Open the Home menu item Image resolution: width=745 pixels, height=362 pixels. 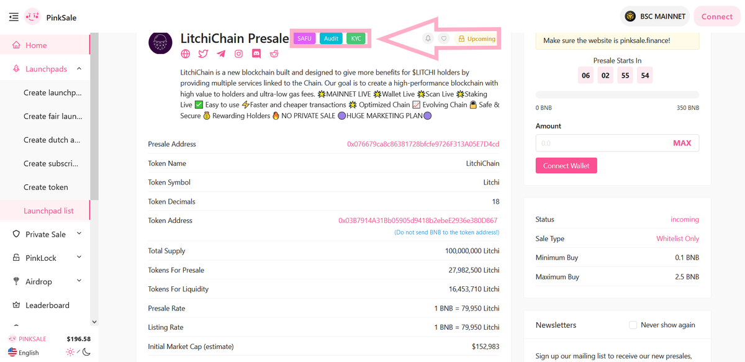click(x=45, y=45)
